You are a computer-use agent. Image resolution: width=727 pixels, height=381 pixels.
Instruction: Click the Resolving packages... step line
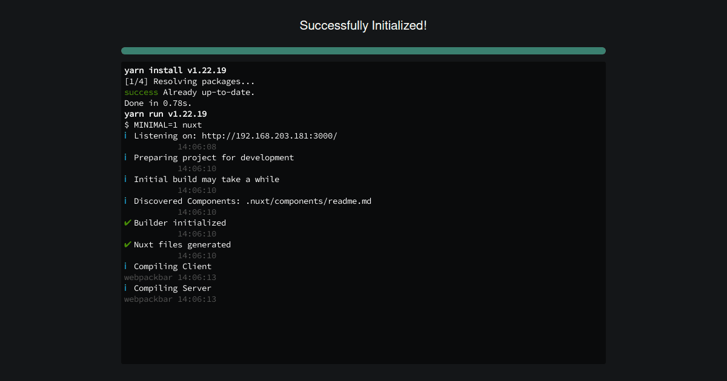[190, 81]
